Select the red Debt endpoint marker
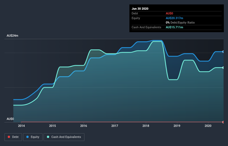 click(x=223, y=122)
